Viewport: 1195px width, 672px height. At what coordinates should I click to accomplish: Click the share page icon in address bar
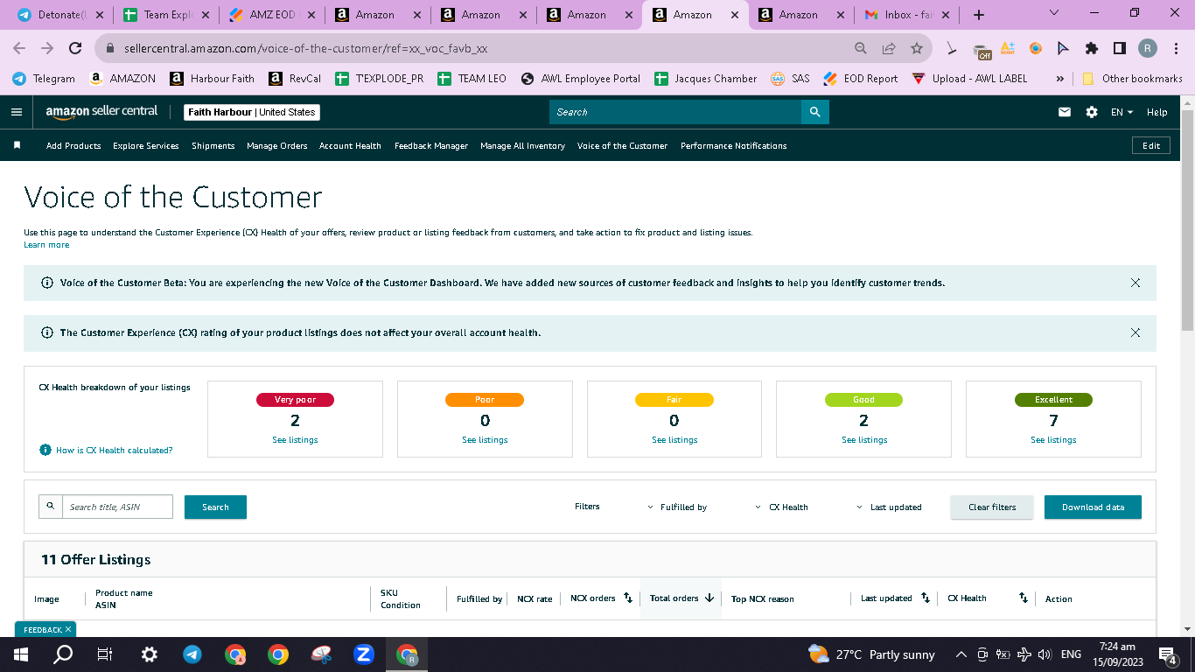pyautogui.click(x=889, y=48)
